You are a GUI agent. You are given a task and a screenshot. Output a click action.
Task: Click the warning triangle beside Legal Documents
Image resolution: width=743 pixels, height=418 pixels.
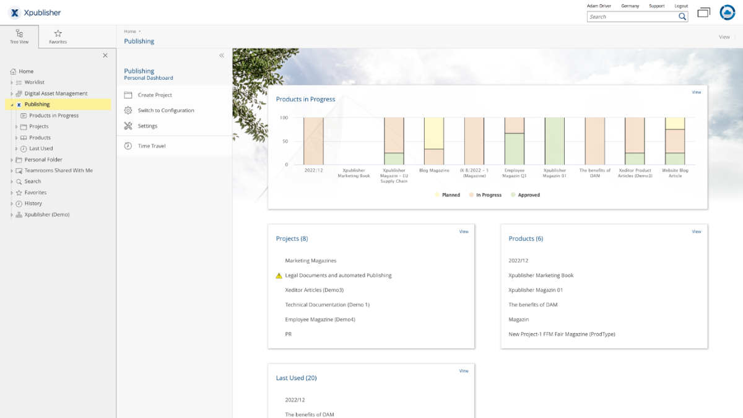[279, 276]
